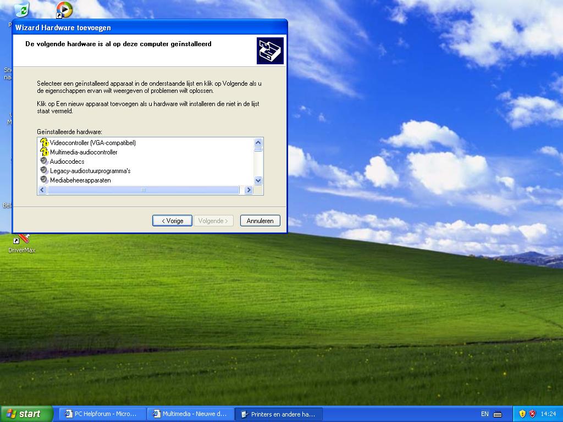
Task: Select Multimedia-audiocontroller in hardware list
Action: (x=84, y=152)
